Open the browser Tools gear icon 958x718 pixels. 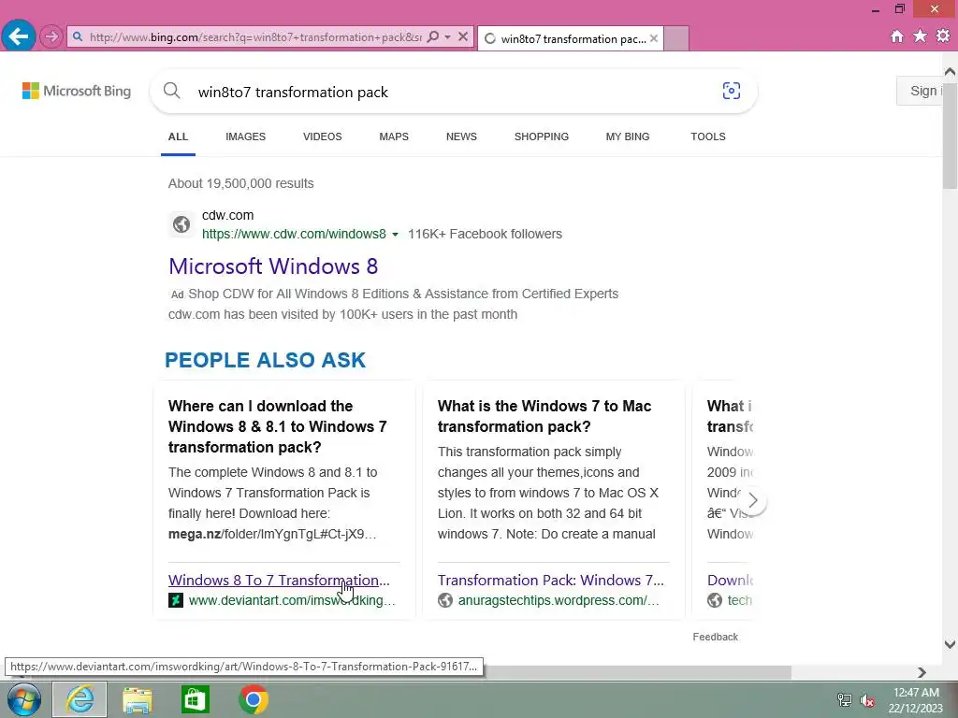[943, 36]
